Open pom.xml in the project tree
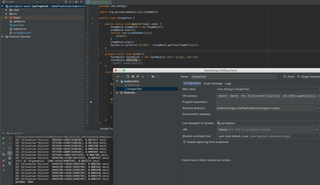Viewport: 320px width, 185px height. pos(18,25)
